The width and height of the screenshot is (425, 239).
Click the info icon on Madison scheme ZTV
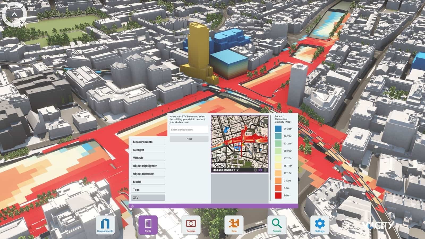pos(255,170)
